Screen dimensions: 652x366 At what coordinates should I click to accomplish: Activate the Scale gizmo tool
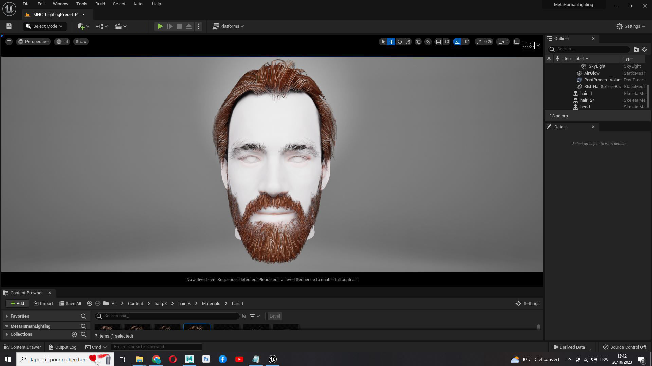[x=408, y=42]
